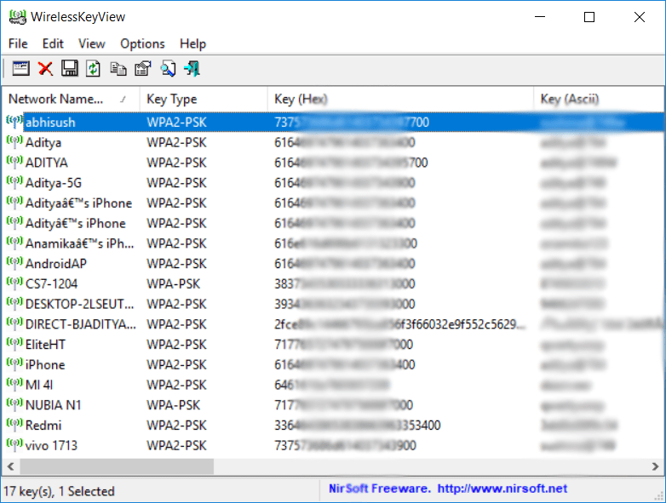Viewport: 666px width, 503px height.
Task: Select the MI 4I network name
Action: [x=39, y=385]
